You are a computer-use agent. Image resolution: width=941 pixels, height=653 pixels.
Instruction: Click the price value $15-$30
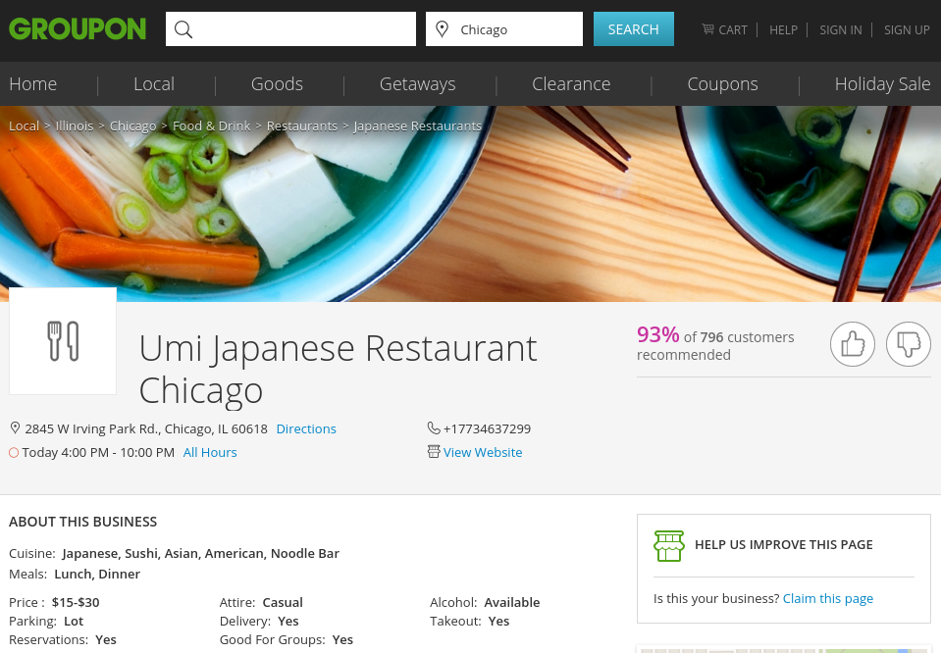76,602
